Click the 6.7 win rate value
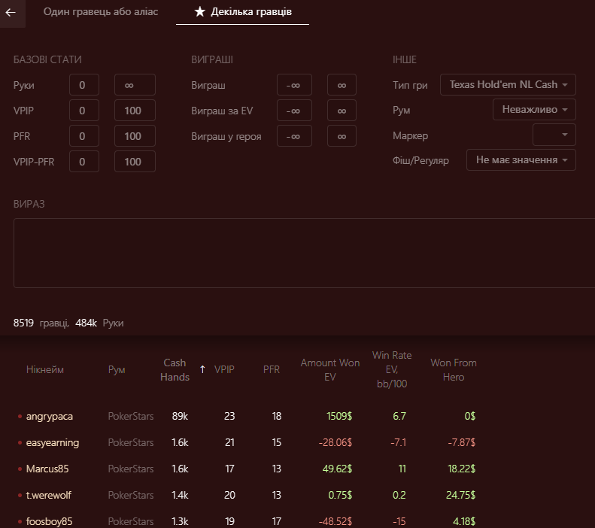 [399, 416]
